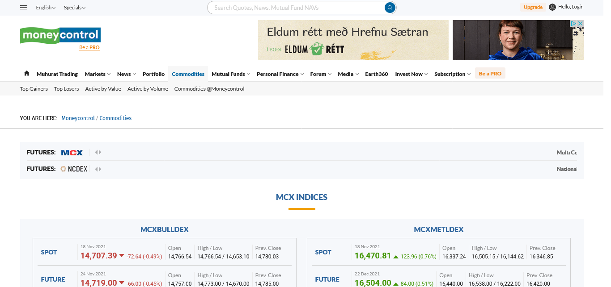Image resolution: width=611 pixels, height=287 pixels.
Task: Expand the Specials dropdown
Action: (x=74, y=8)
